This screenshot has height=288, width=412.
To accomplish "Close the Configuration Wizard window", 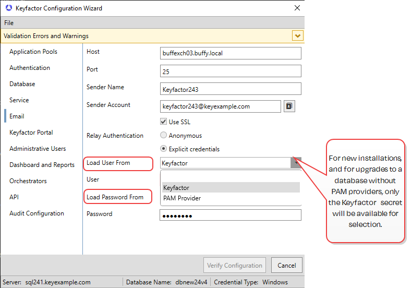I will pos(297,8).
